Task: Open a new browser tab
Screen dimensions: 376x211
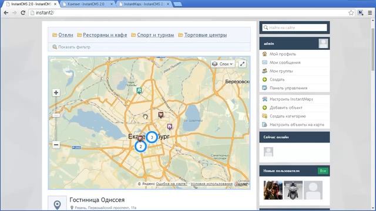Action: (x=177, y=4)
